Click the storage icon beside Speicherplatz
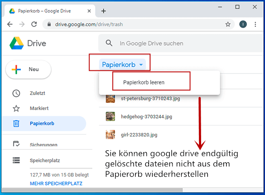Viewport: 265px width, 195px height. tap(16, 160)
